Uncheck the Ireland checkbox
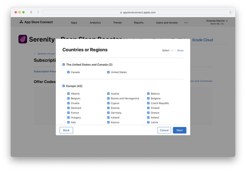 coord(148,117)
